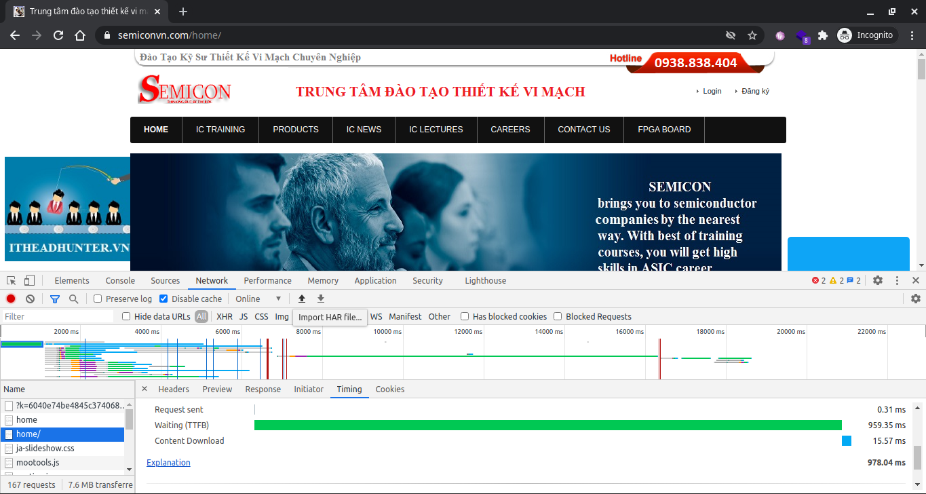The image size is (926, 494).
Task: Show the Headers tab for the request
Action: [174, 389]
